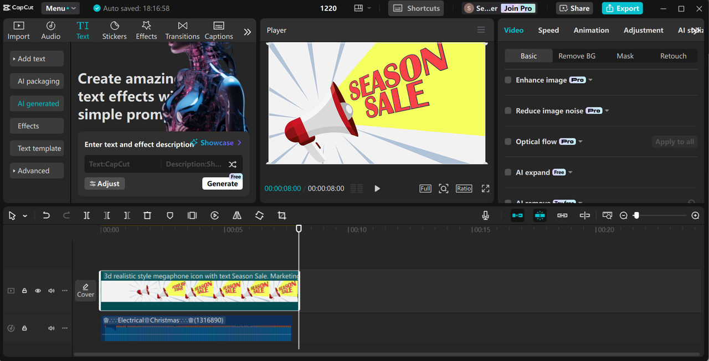The width and height of the screenshot is (709, 361).
Task: Toggle Auto snapping in timeline toolbar
Action: point(540,215)
